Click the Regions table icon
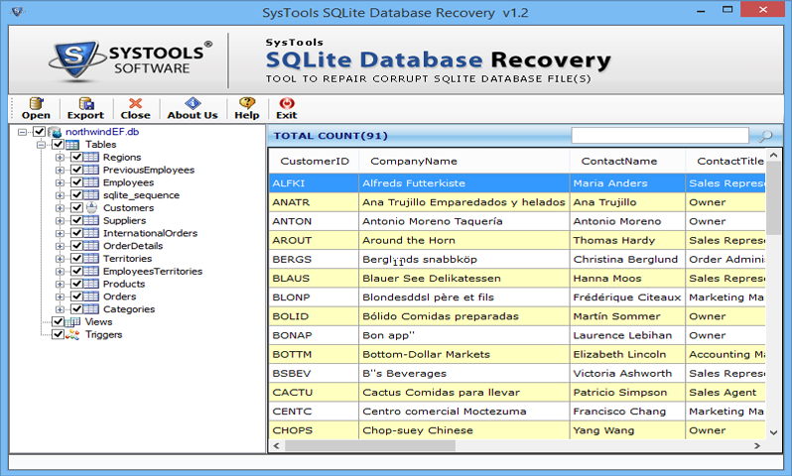This screenshot has width=792, height=476. click(91, 157)
